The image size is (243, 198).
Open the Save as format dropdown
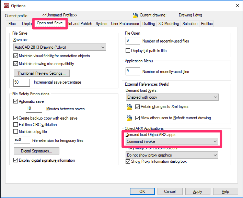[x=60, y=47]
